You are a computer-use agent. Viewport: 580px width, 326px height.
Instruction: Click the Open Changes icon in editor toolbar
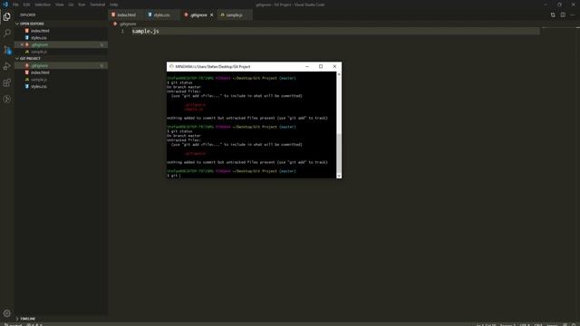(553, 14)
